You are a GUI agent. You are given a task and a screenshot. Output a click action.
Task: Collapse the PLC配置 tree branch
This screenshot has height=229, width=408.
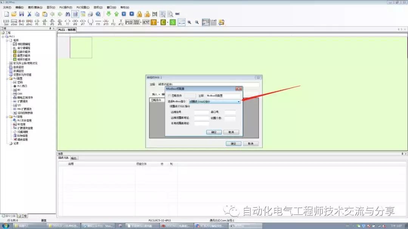7,79
